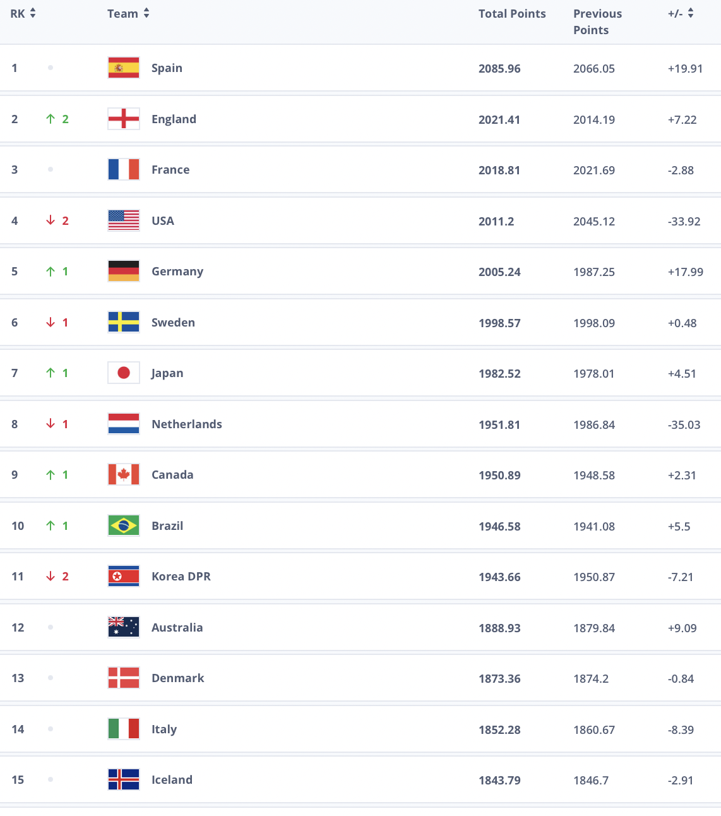Click the Previous Points column header
721x816 pixels.
tap(597, 22)
